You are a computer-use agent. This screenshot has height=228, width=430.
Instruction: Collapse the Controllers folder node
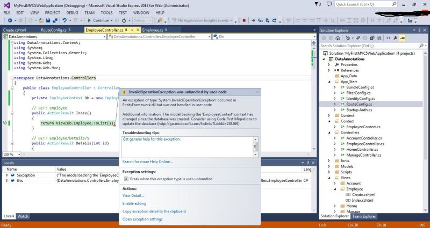point(329,133)
